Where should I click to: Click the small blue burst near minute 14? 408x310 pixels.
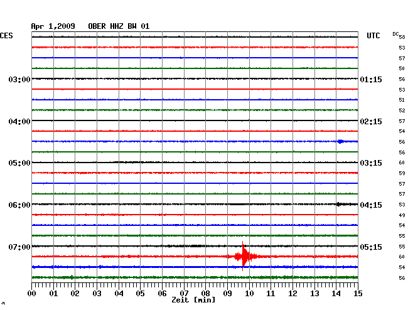click(340, 141)
